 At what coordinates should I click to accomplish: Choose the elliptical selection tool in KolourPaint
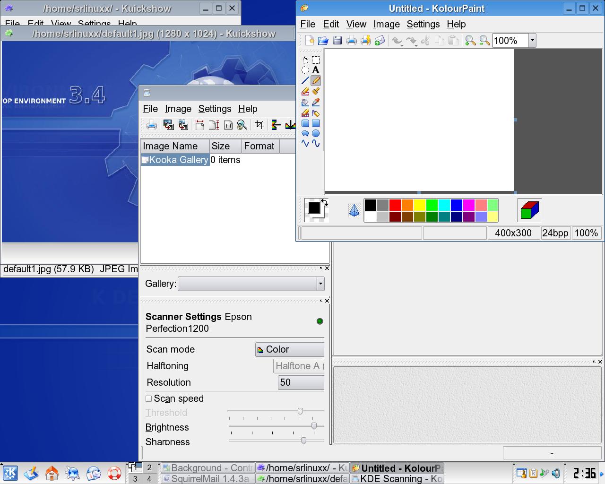pyautogui.click(x=305, y=70)
